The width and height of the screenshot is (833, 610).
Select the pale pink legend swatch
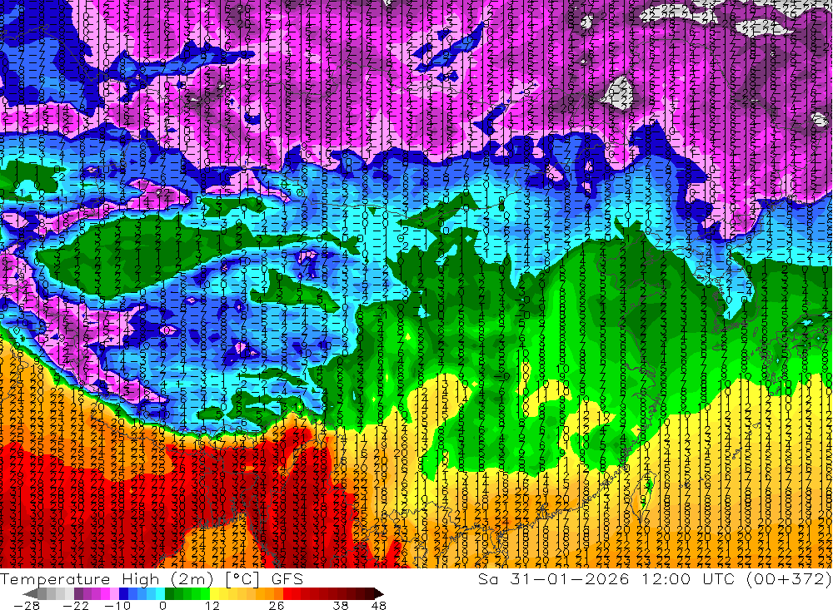coord(114,593)
